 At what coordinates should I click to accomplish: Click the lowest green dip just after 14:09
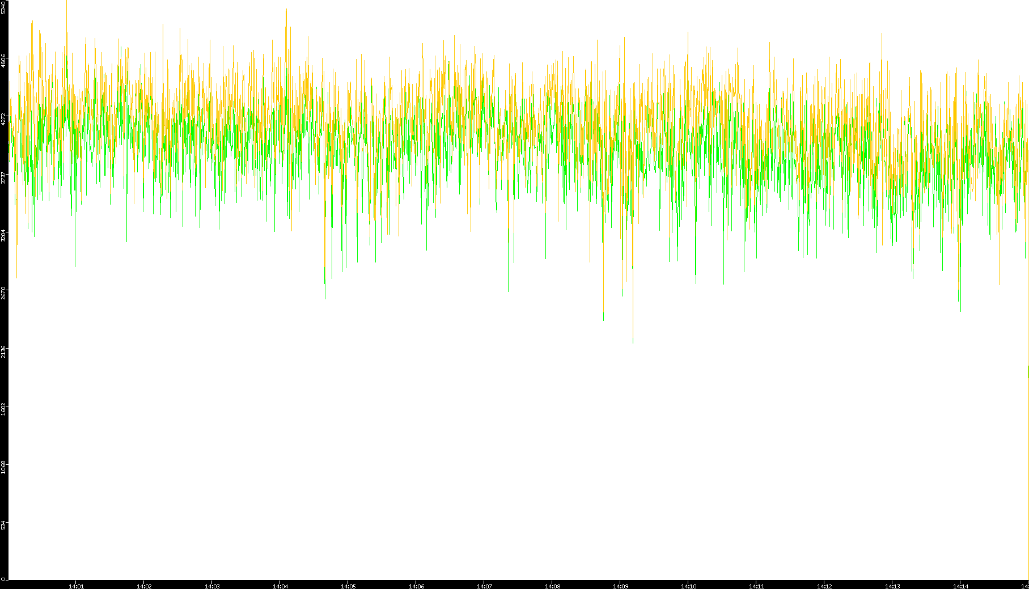633,341
